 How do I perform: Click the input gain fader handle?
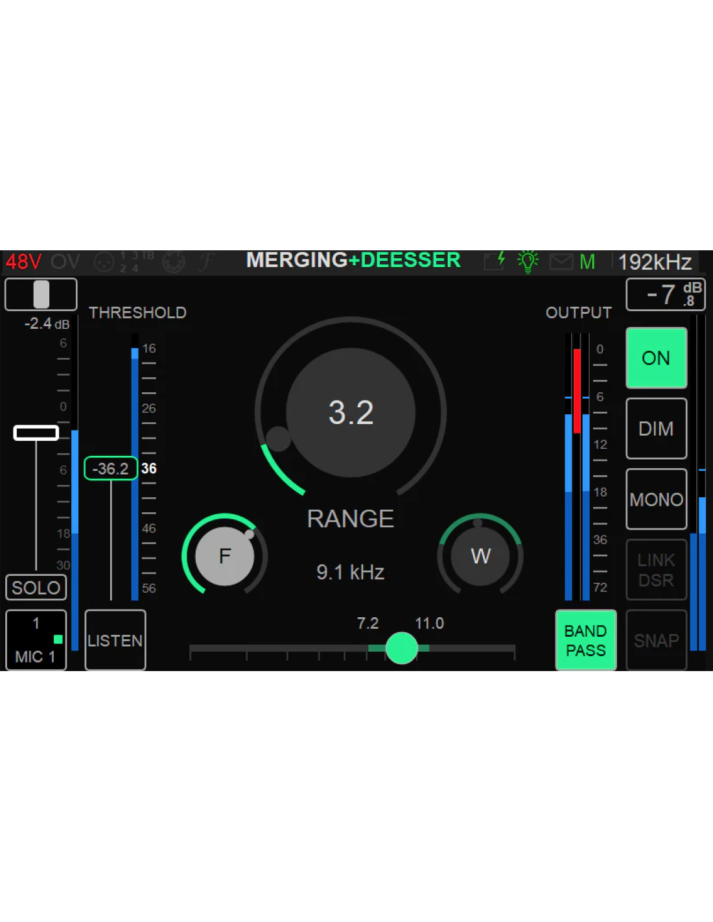[36, 433]
